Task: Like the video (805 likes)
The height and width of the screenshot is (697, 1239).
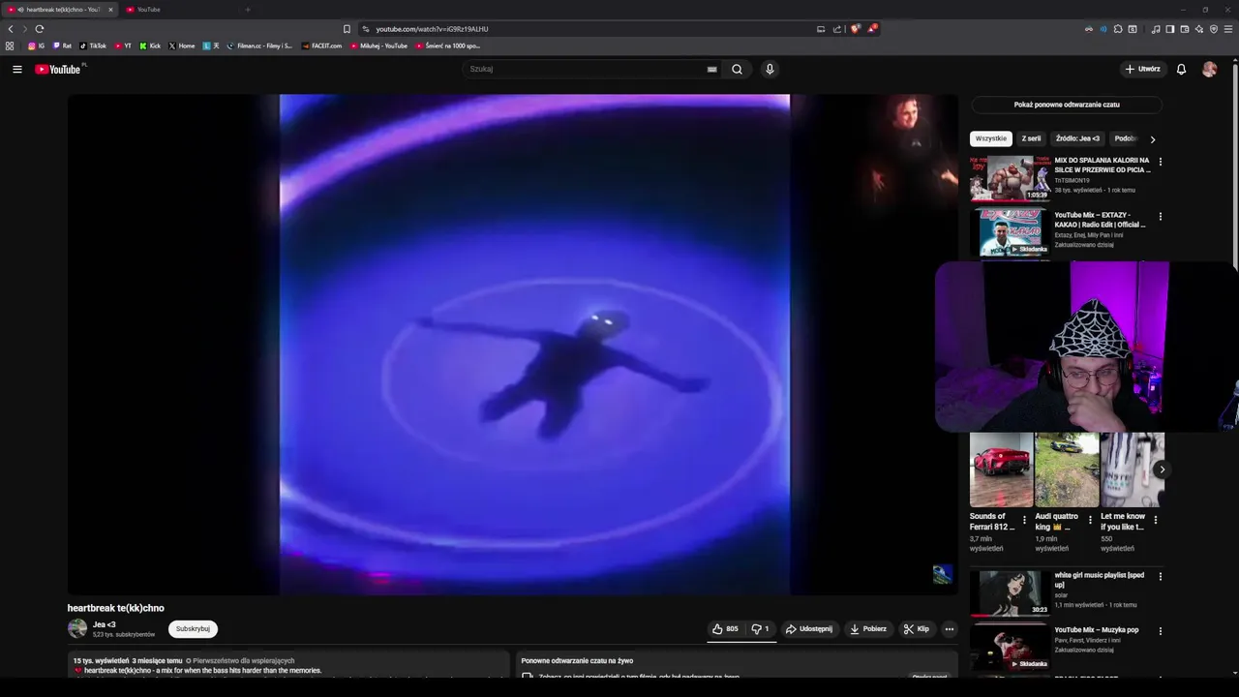Action: 725,629
